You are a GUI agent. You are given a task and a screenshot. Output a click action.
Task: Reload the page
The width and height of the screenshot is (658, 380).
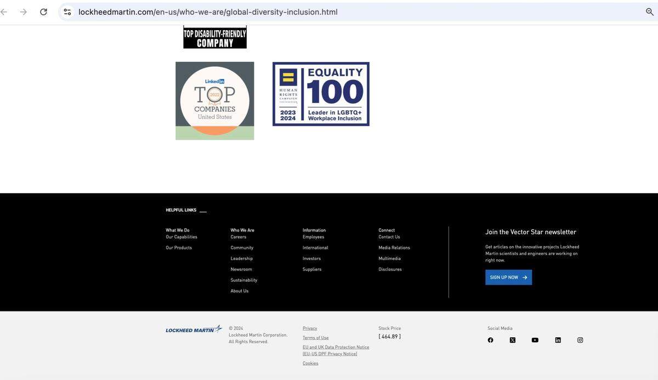[43, 12]
